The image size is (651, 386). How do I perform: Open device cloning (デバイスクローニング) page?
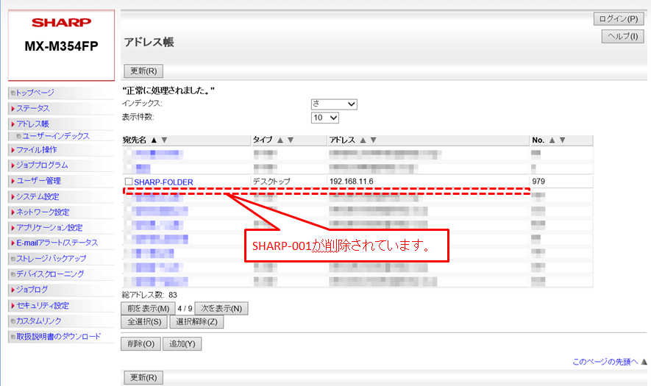[x=50, y=274]
